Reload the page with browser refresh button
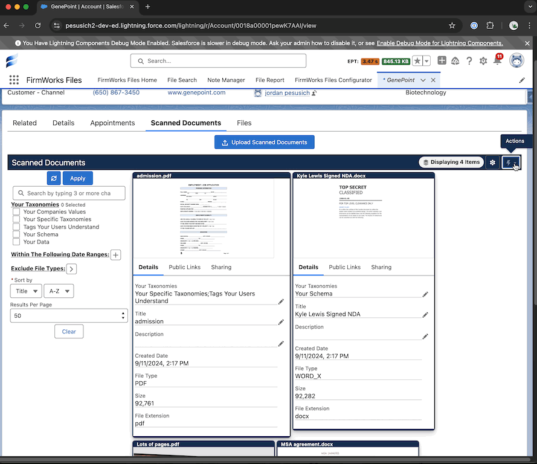The image size is (537, 464). 37,26
